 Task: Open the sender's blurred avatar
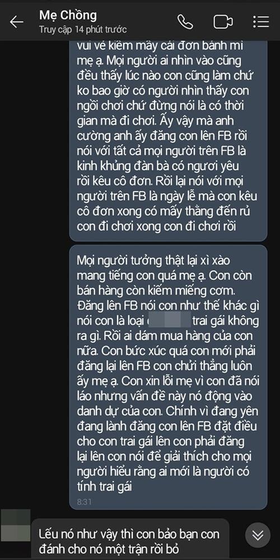tap(15, 526)
